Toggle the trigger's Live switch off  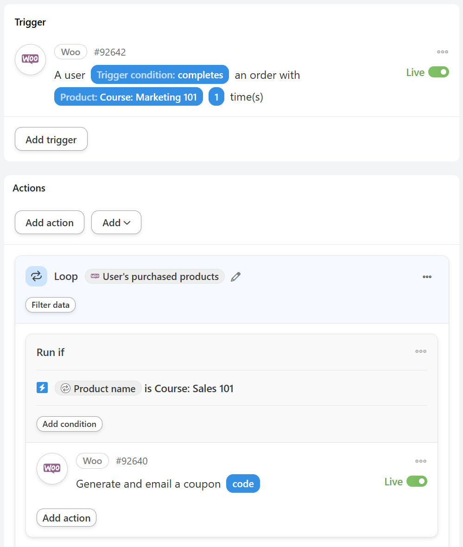438,72
